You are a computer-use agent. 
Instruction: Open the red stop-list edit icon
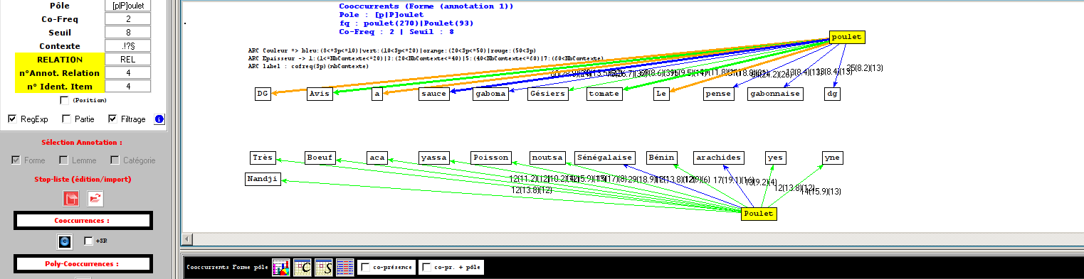click(71, 199)
